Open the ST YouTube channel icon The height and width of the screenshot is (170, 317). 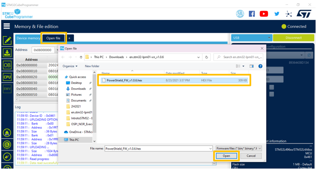point(264,14)
